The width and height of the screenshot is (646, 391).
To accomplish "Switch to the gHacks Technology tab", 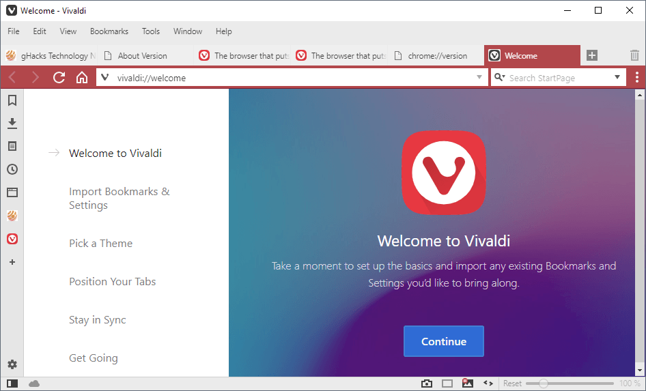I will click(49, 55).
